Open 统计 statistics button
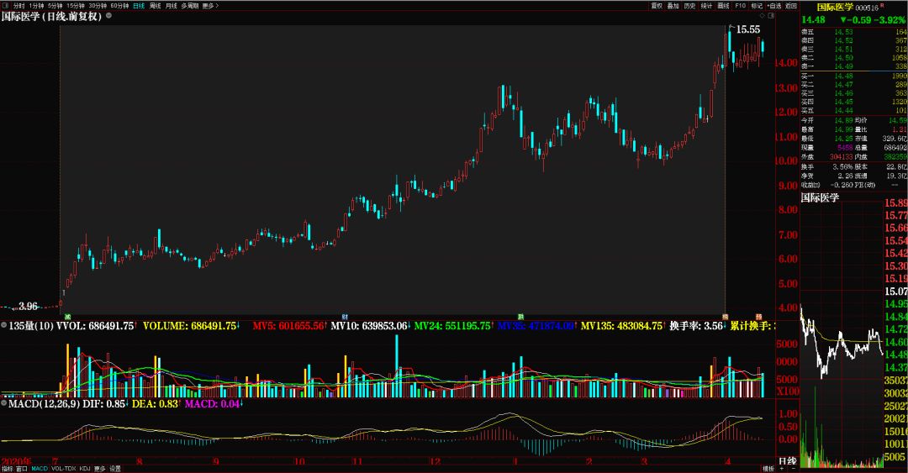 point(706,6)
